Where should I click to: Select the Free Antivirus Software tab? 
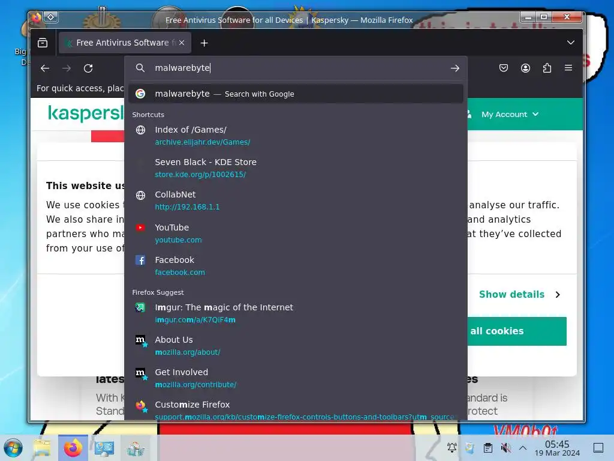(x=125, y=43)
